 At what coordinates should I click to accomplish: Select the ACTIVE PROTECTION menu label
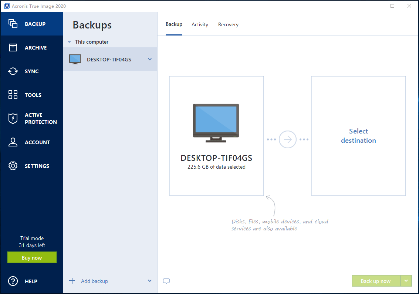(41, 118)
